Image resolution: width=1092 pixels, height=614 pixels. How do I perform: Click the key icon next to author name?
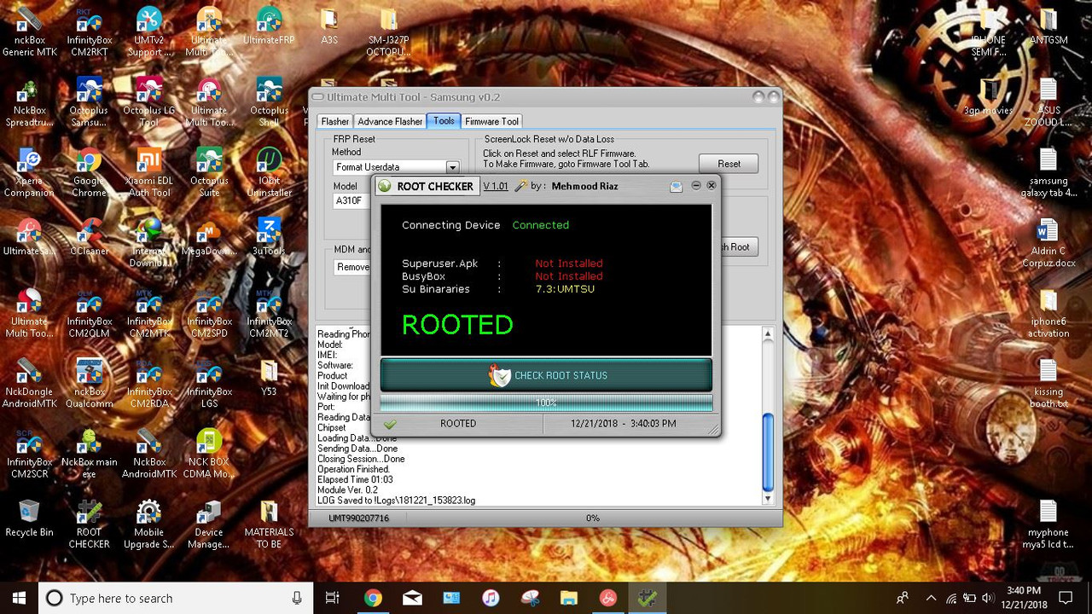pos(520,186)
